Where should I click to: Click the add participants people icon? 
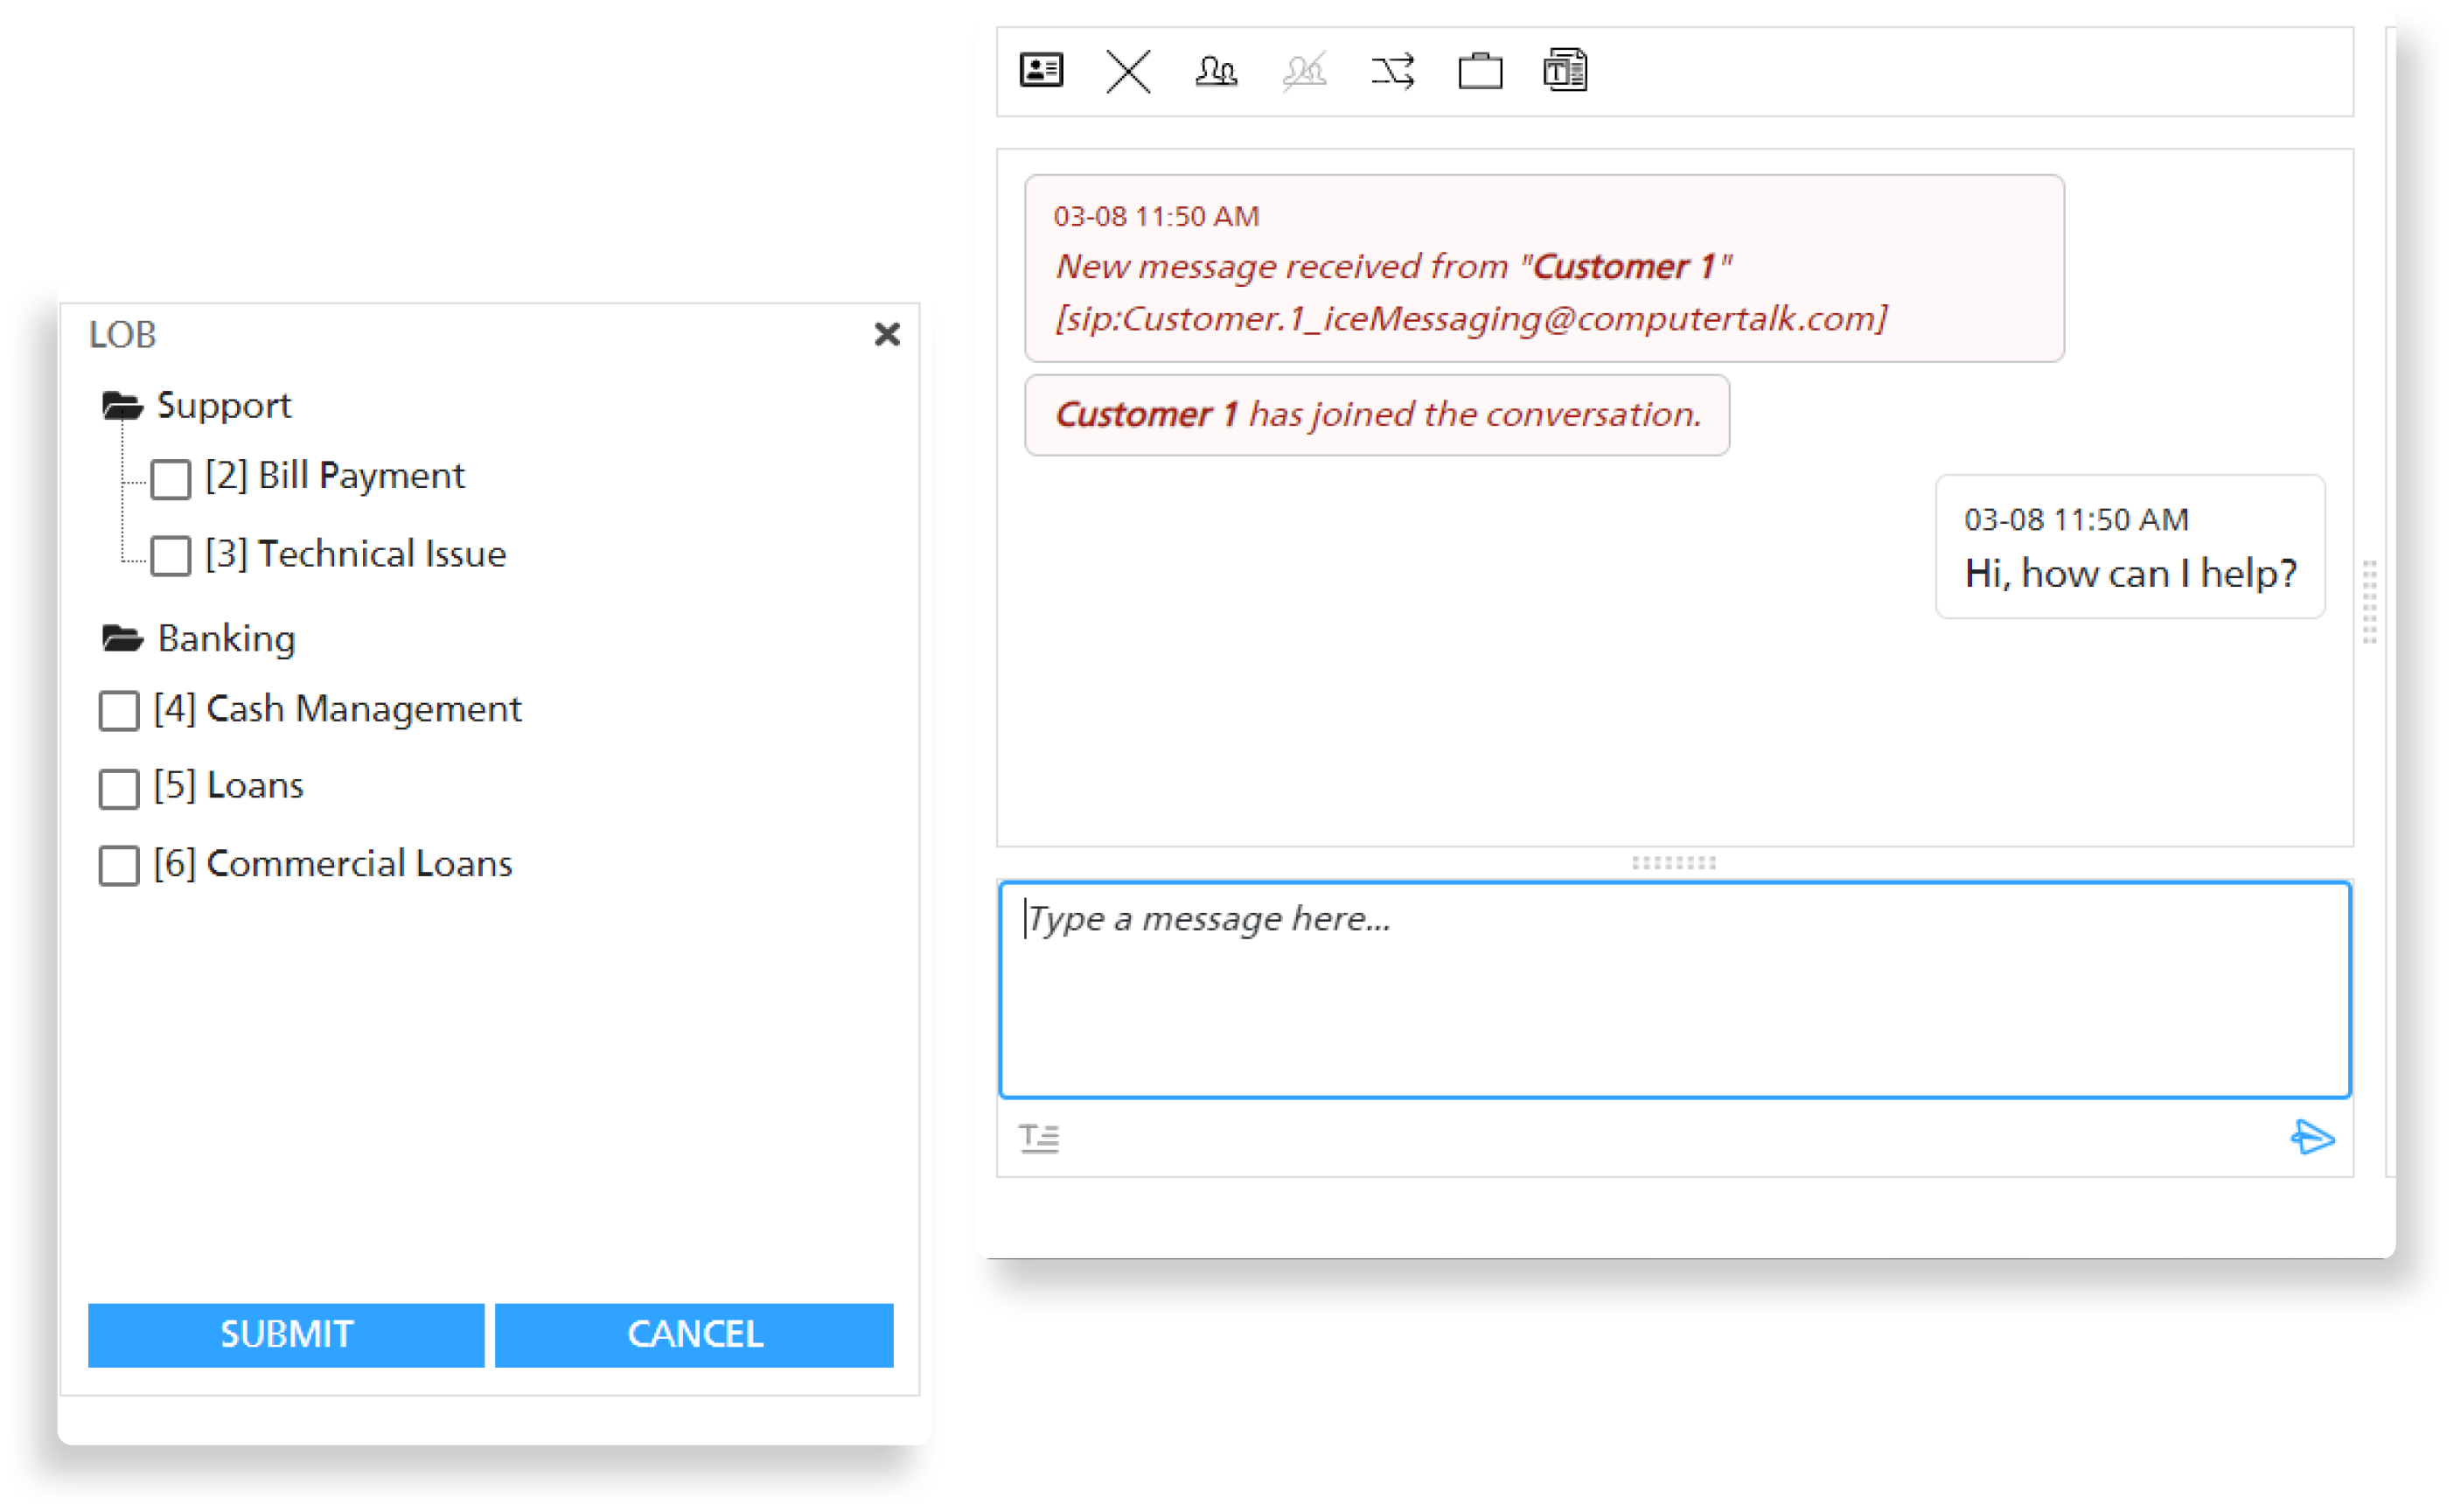pyautogui.click(x=1216, y=71)
